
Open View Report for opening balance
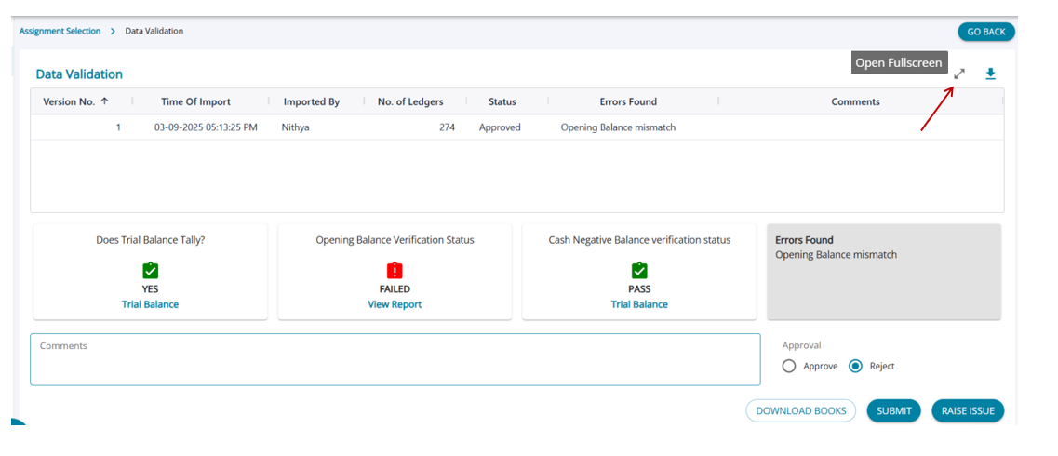pos(395,304)
